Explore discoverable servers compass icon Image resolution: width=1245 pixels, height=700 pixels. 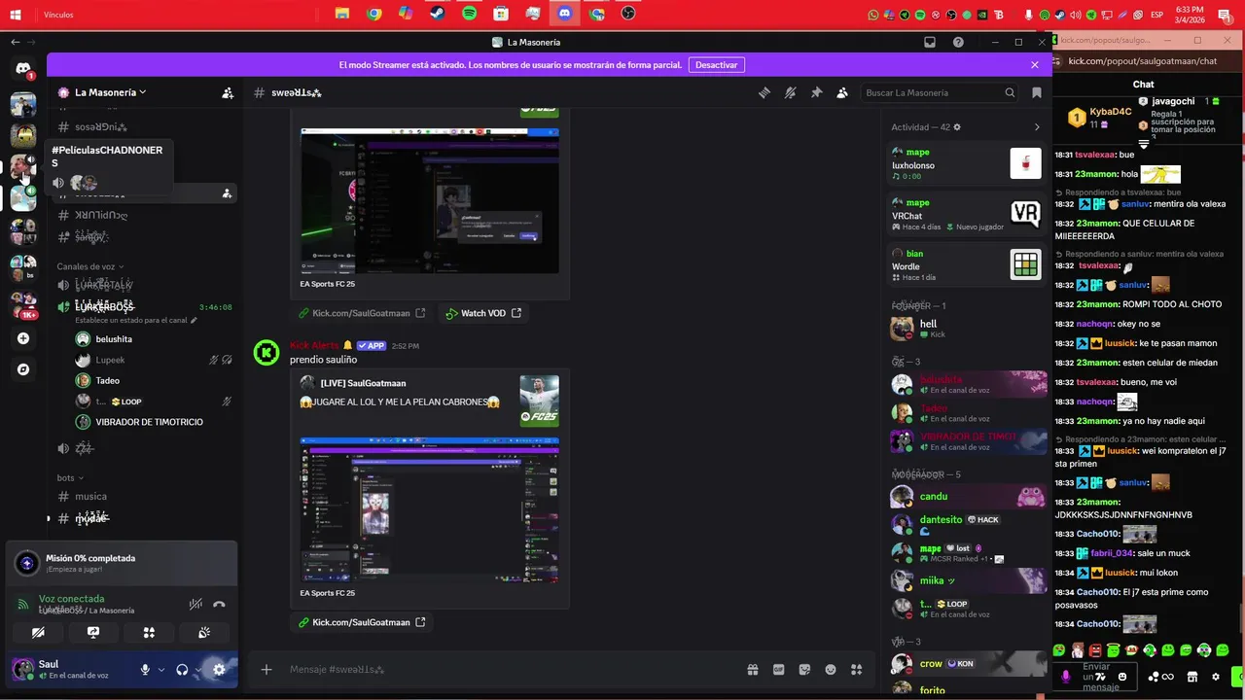(x=23, y=369)
